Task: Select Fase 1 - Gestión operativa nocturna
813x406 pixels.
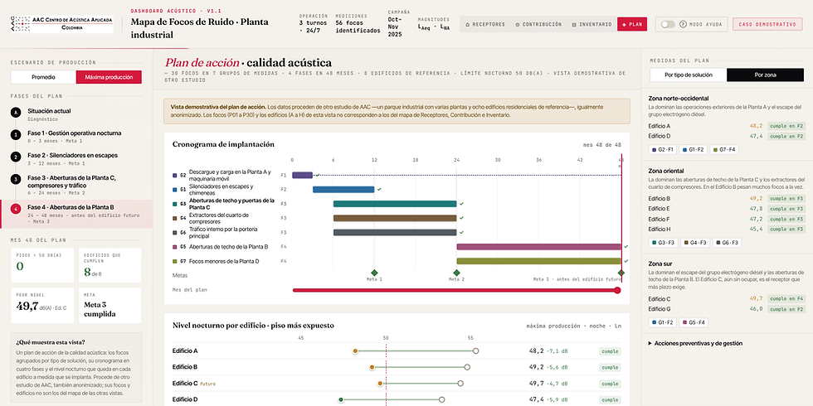Action: 76,136
